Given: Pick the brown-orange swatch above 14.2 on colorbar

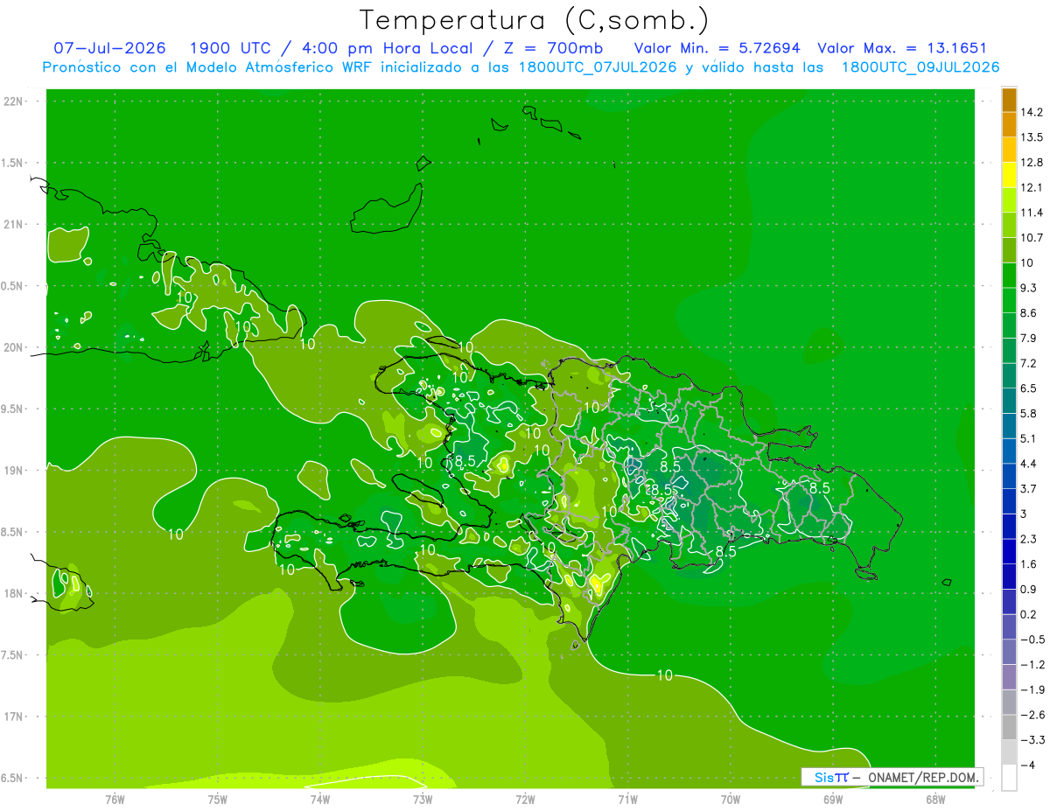Looking at the screenshot, I should 1009,100.
